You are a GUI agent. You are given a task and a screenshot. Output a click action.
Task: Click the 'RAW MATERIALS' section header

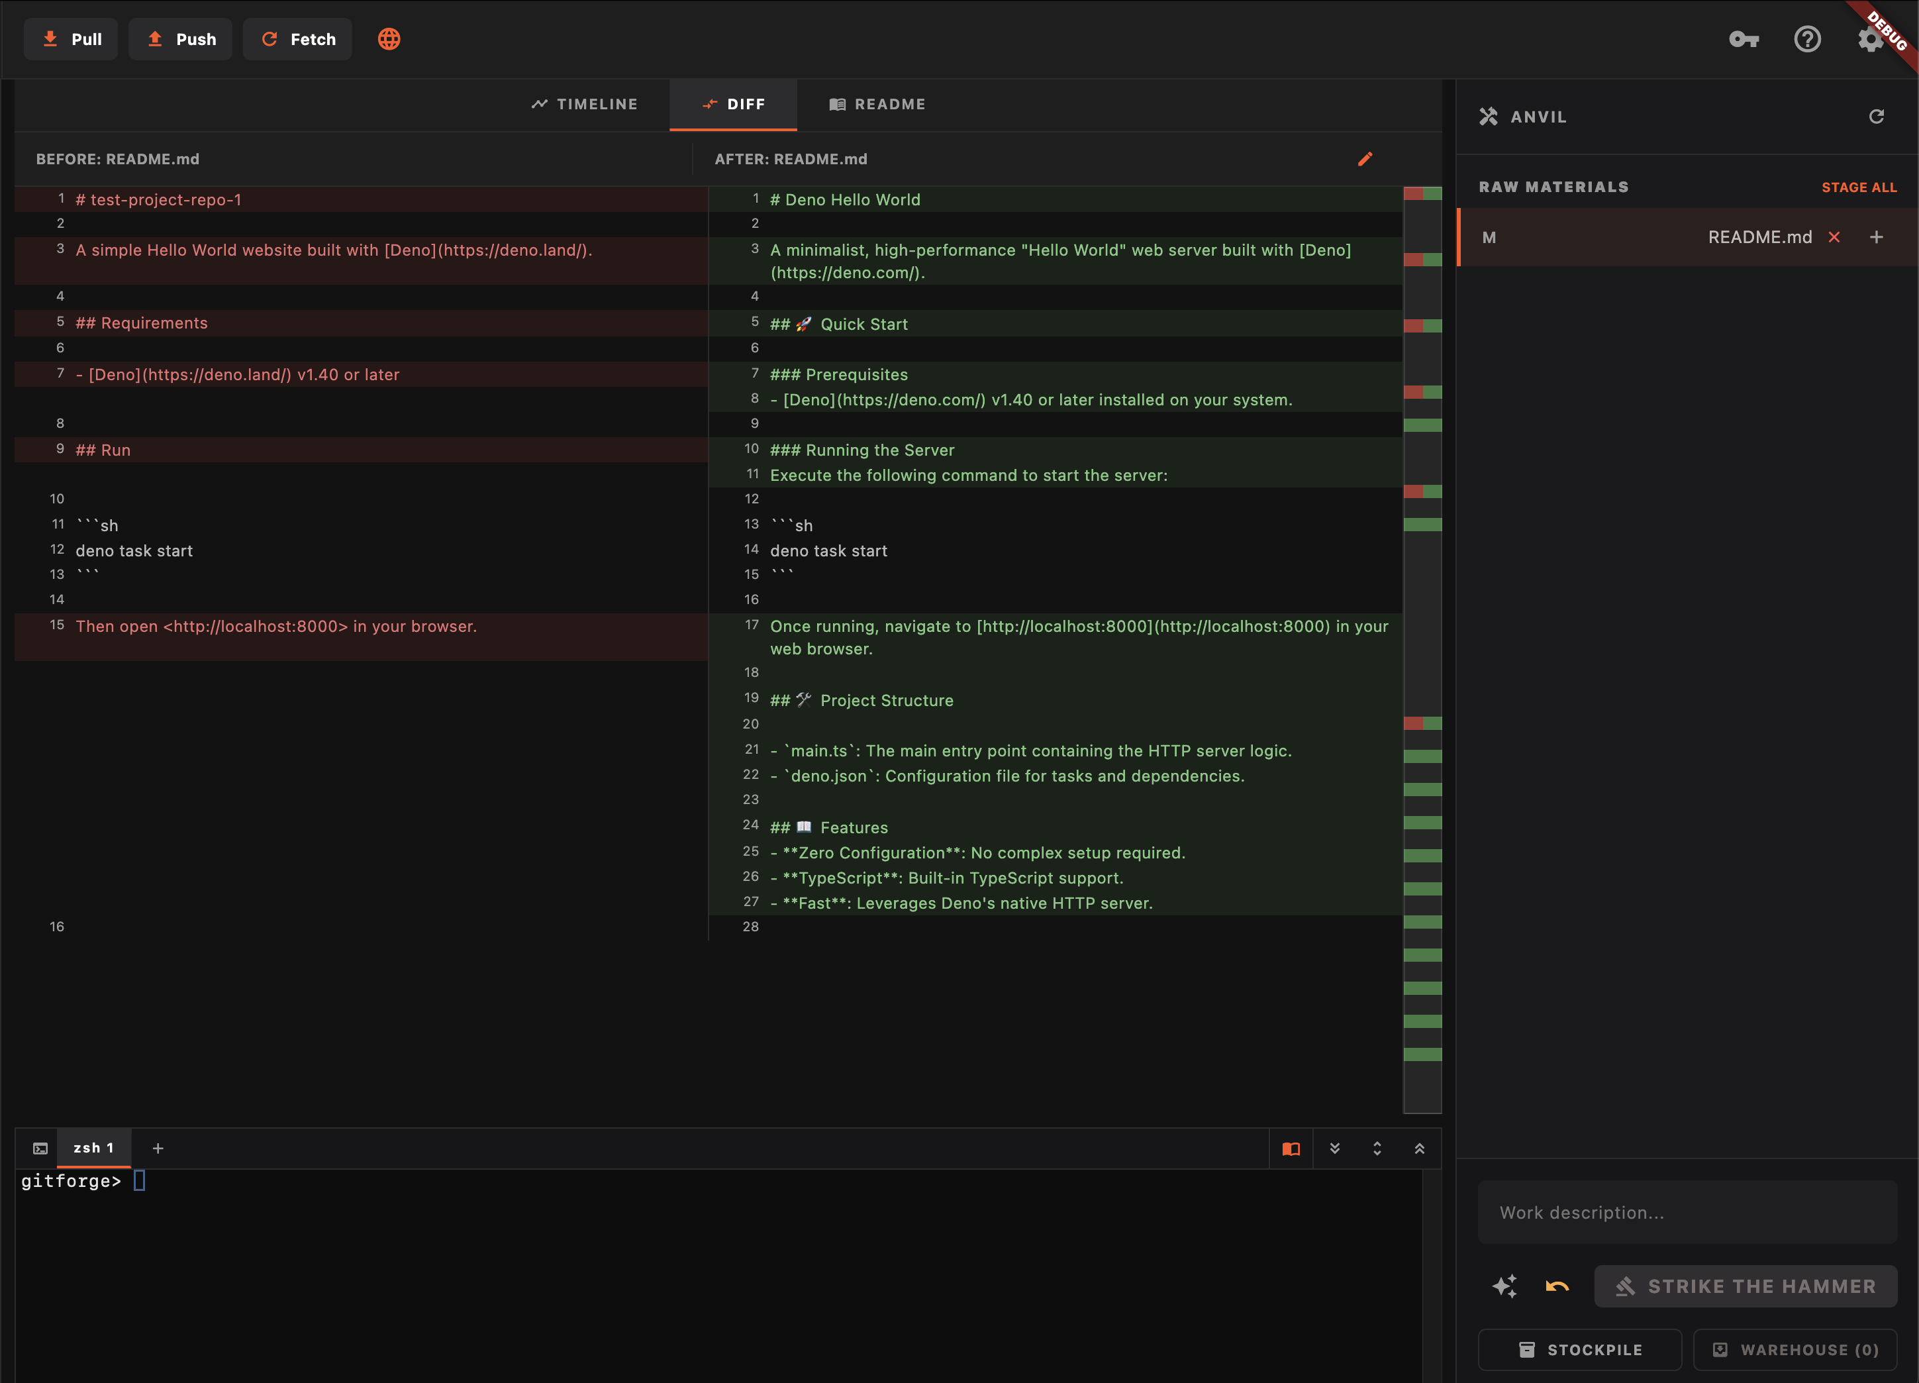click(x=1553, y=187)
